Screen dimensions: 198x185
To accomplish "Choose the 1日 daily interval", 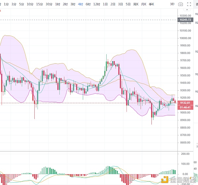I will (x=105, y=4).
